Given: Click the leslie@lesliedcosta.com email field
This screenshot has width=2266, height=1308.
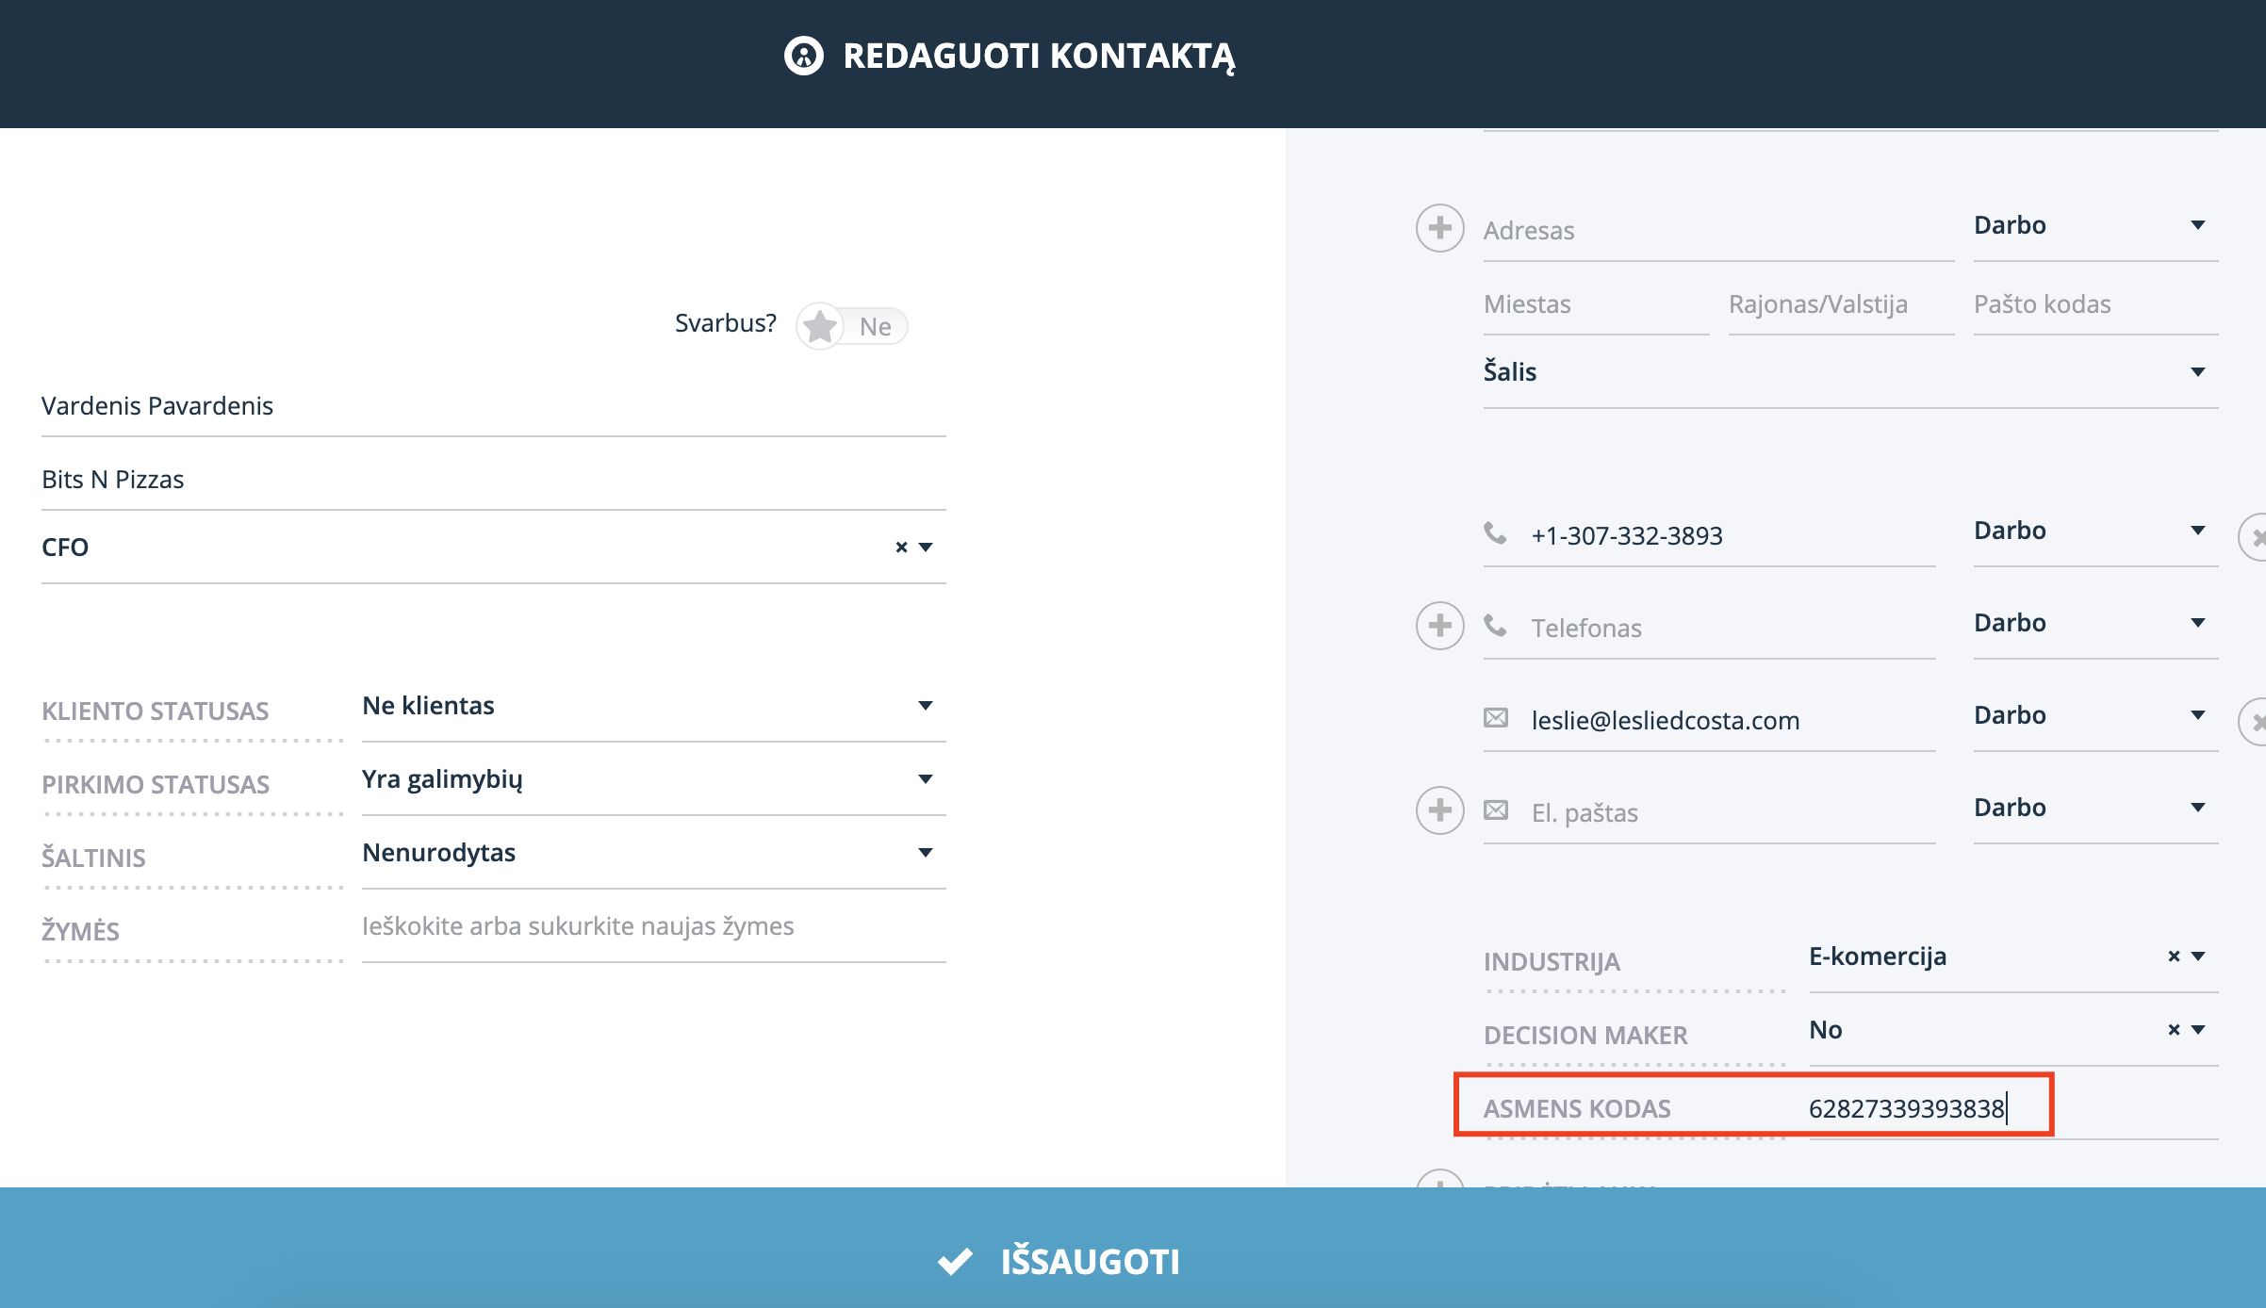Looking at the screenshot, I should click(1732, 721).
